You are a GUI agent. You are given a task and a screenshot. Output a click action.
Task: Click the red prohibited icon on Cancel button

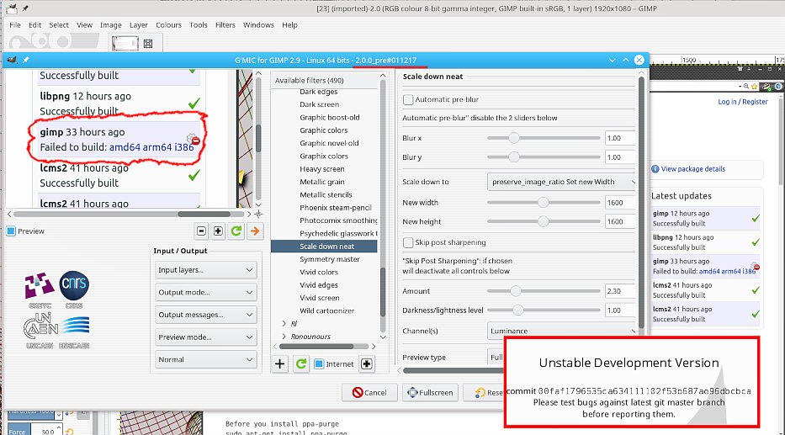pyautogui.click(x=358, y=392)
